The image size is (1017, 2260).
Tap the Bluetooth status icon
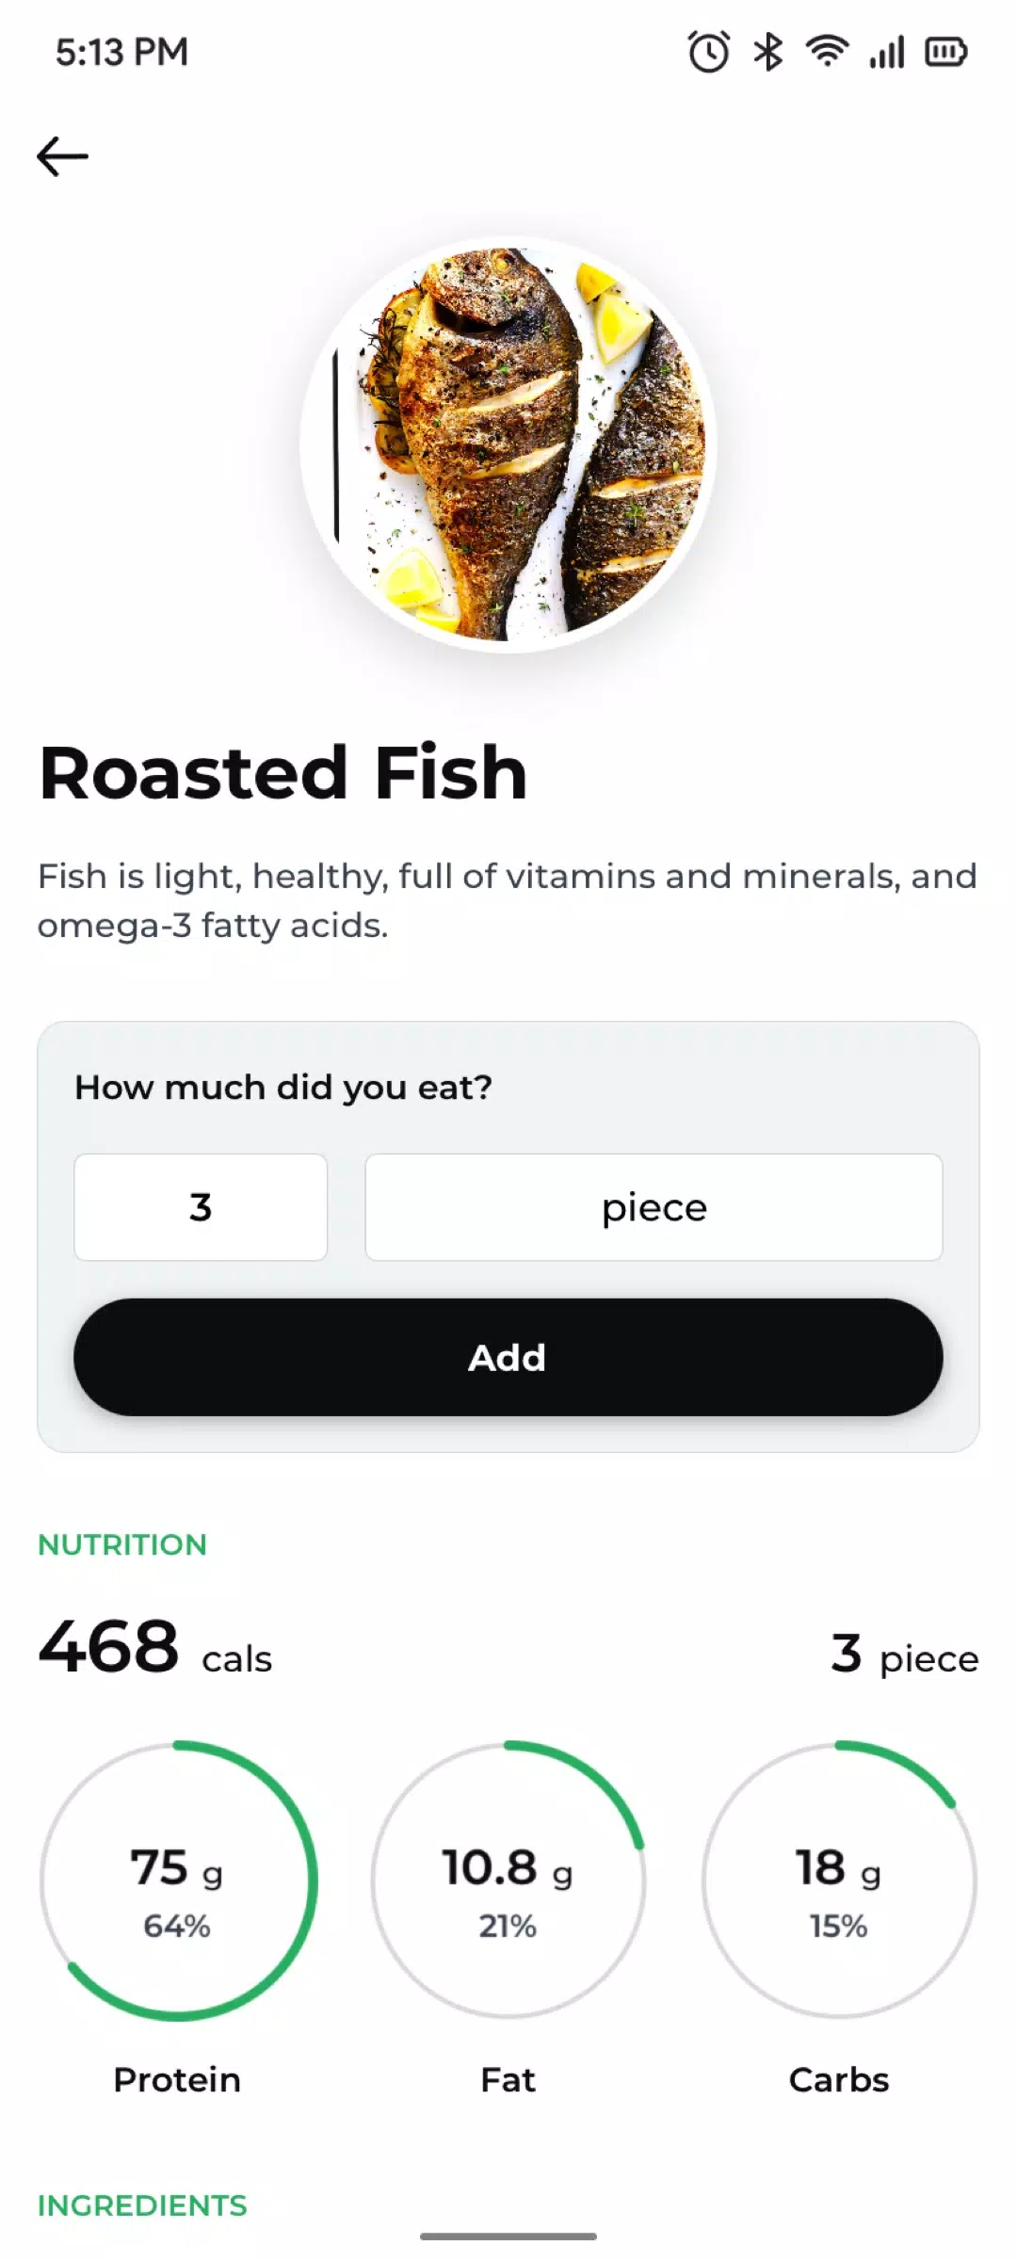767,52
